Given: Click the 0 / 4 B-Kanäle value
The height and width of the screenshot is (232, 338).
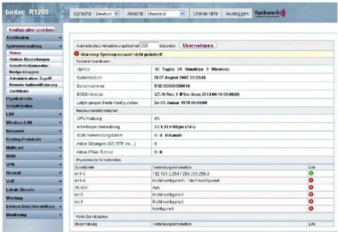Looking at the screenshot, I should pos(168,135).
